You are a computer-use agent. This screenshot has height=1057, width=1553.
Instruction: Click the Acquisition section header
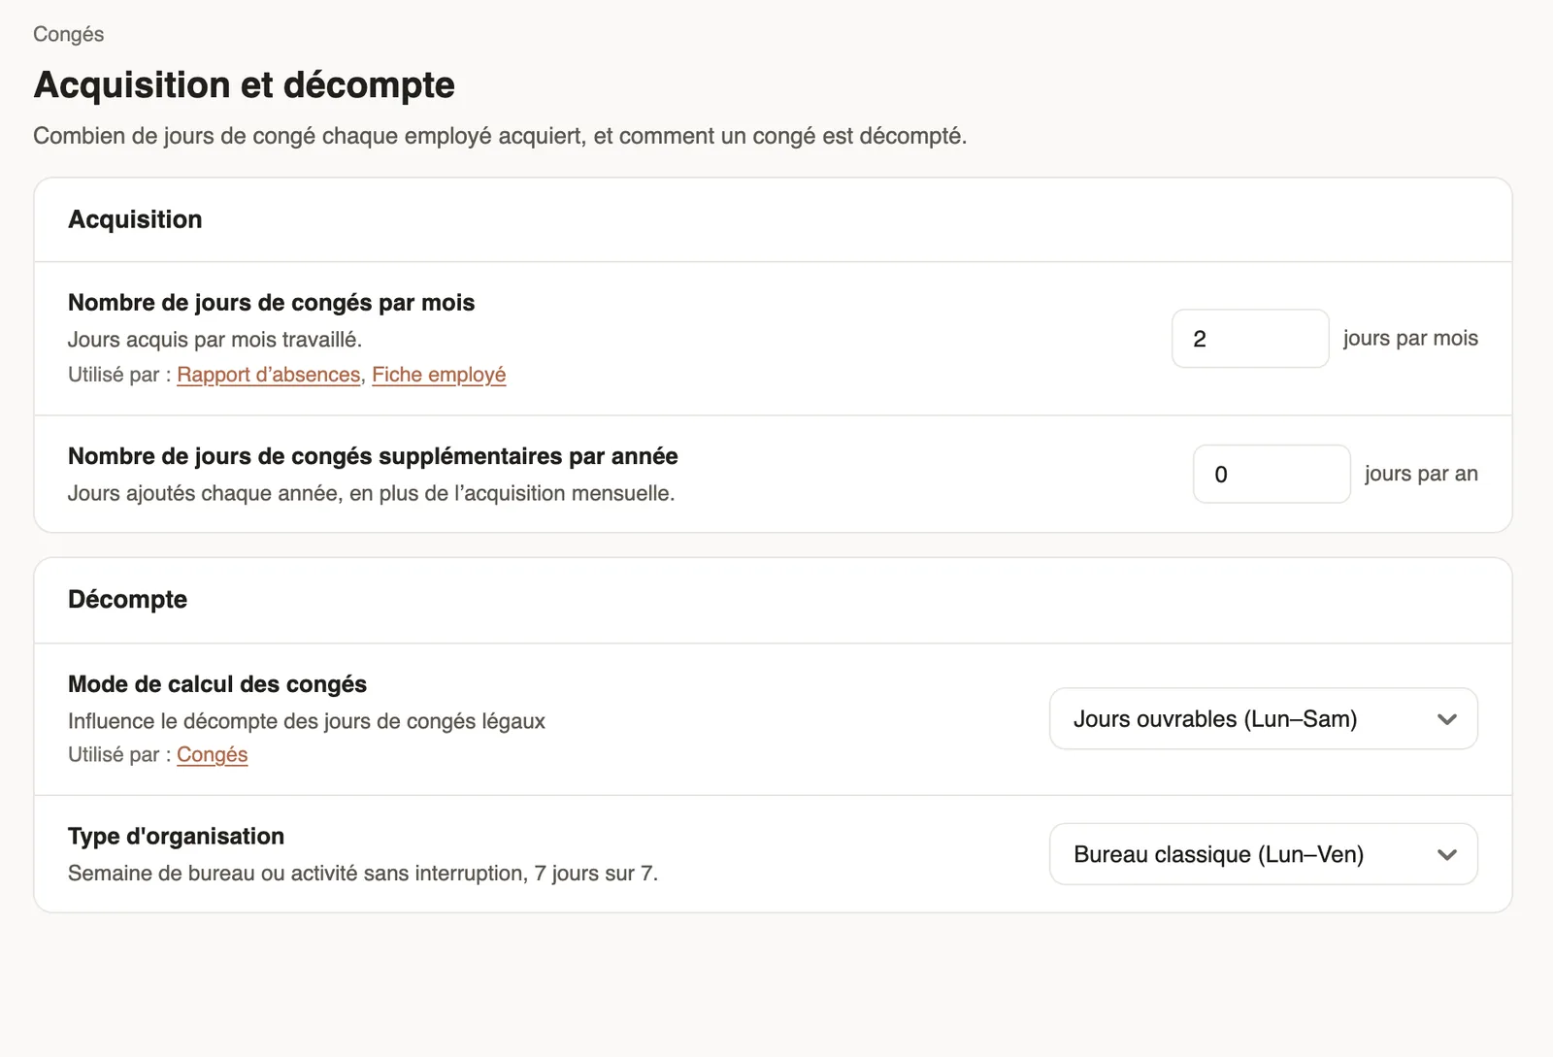tap(135, 219)
